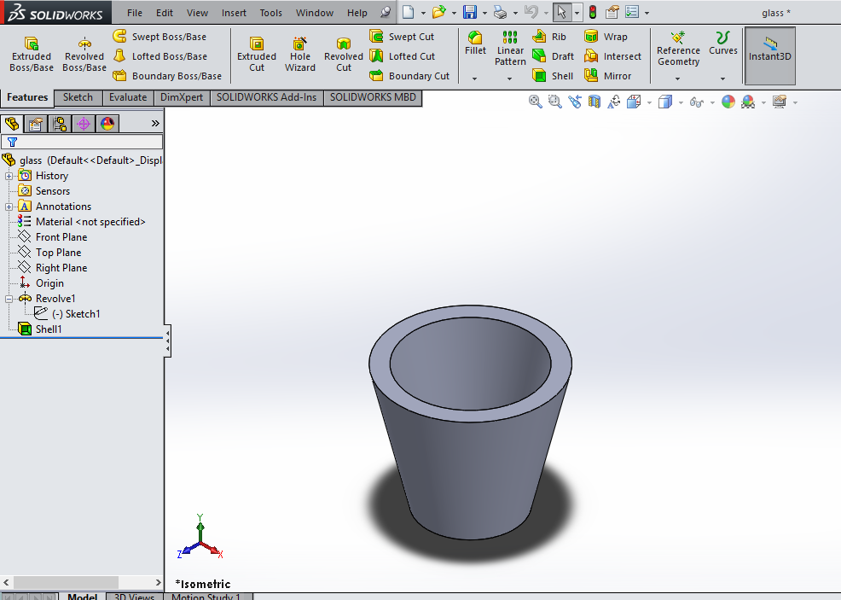Collapse the Revolve1 tree node
This screenshot has height=600, width=841.
tap(9, 299)
